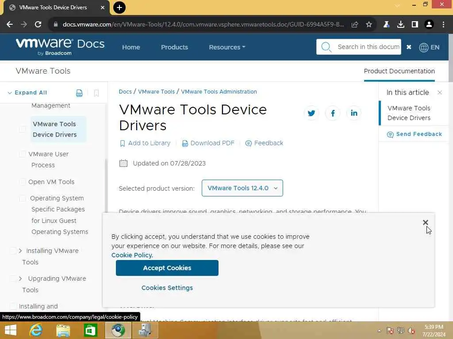453x339 pixels.
Task: Open the VMware Tools 12.4.0 version dropdown
Action: click(242, 188)
